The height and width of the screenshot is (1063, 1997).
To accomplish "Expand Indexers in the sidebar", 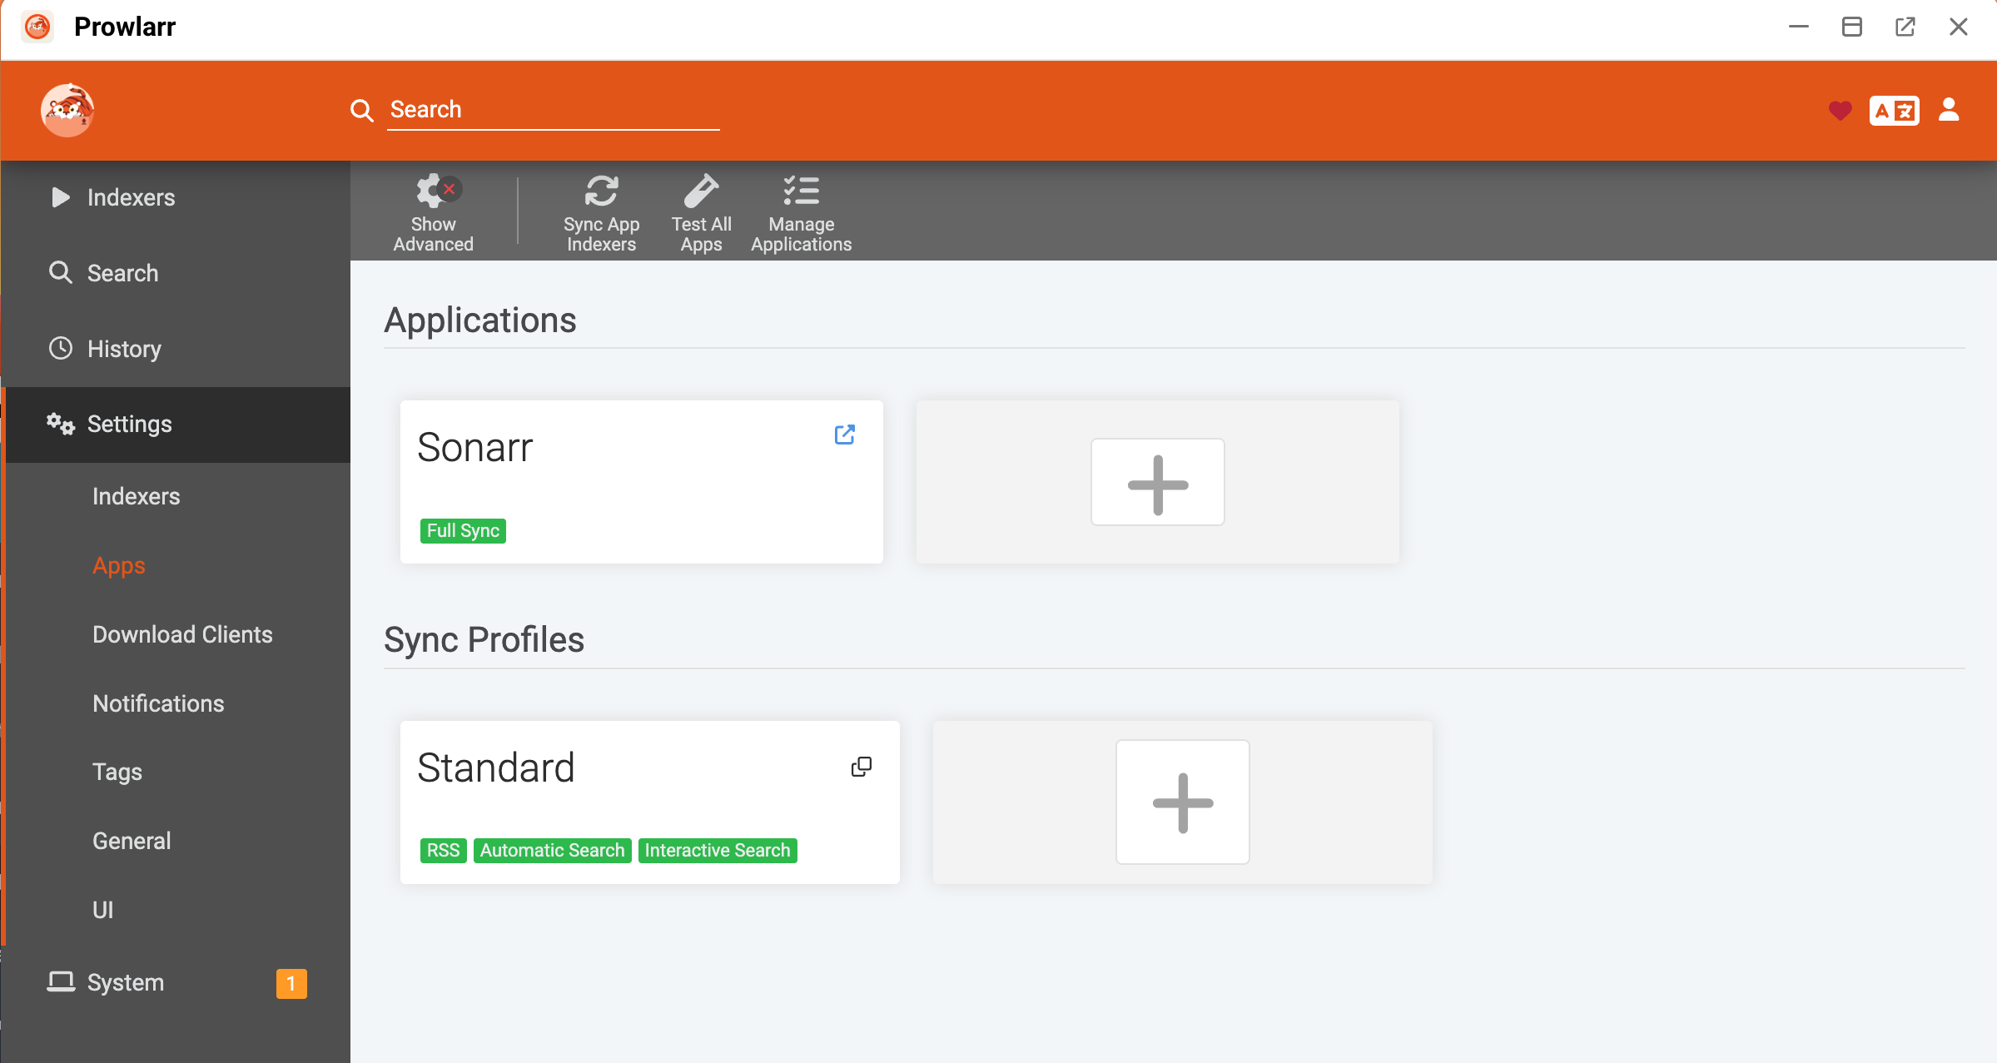I will pos(131,197).
